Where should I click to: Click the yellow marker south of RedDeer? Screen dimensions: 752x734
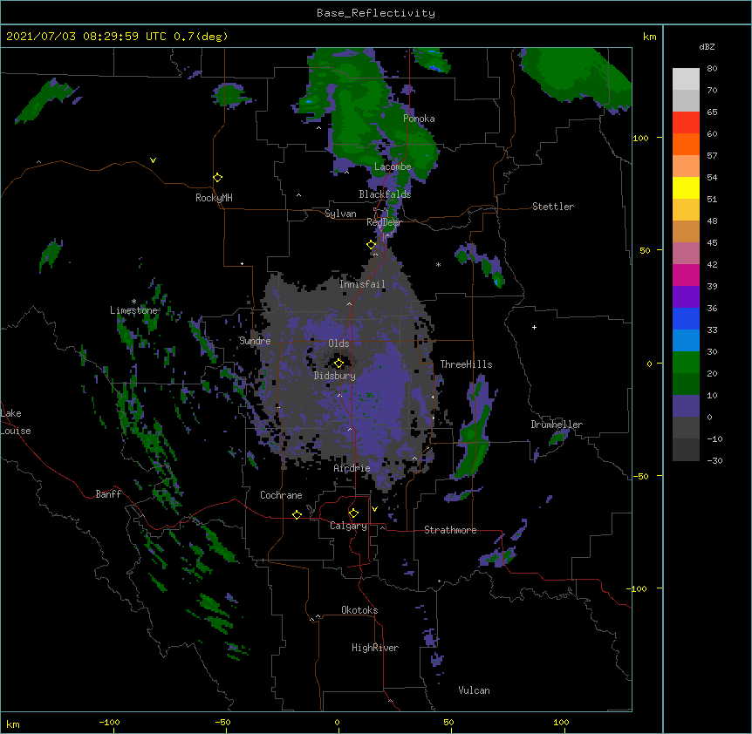[x=372, y=244]
